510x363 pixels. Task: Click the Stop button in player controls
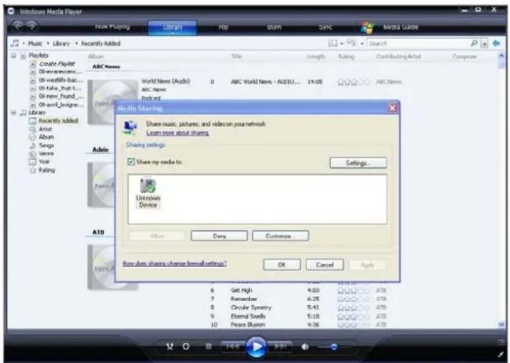pos(208,346)
